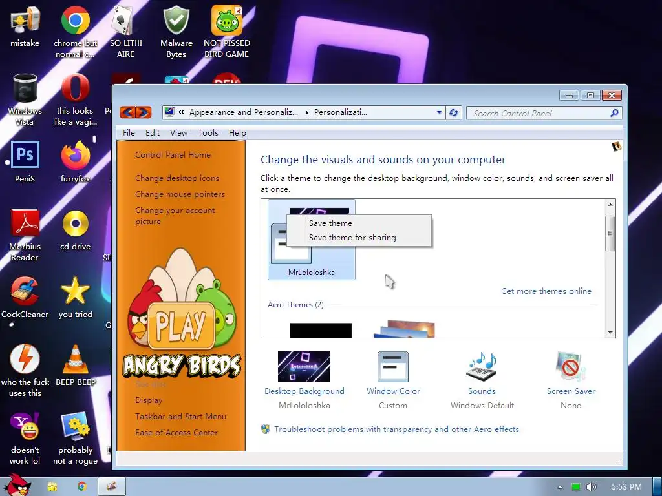Open the taskbar file explorer icon
Viewport: 662px width, 496px height.
click(x=52, y=487)
